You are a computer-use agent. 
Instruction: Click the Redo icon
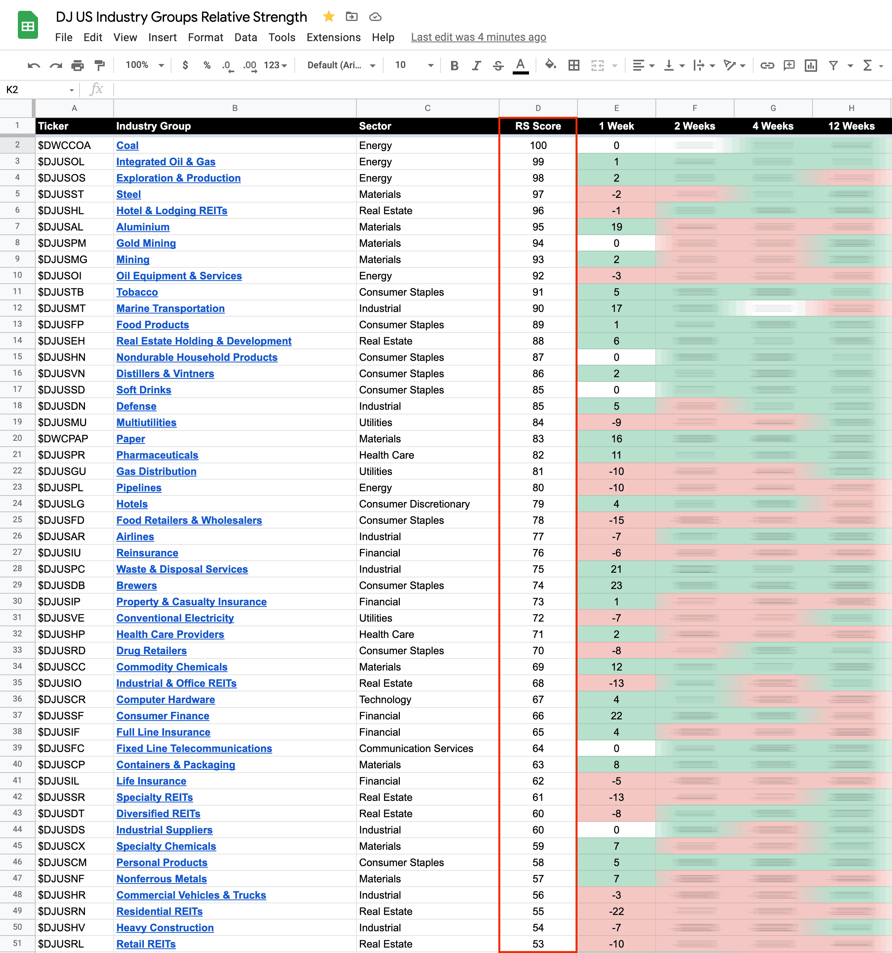[x=56, y=65]
